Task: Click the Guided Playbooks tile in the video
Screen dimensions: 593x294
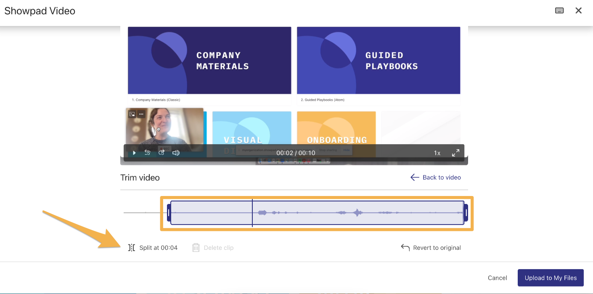Action: pyautogui.click(x=379, y=61)
